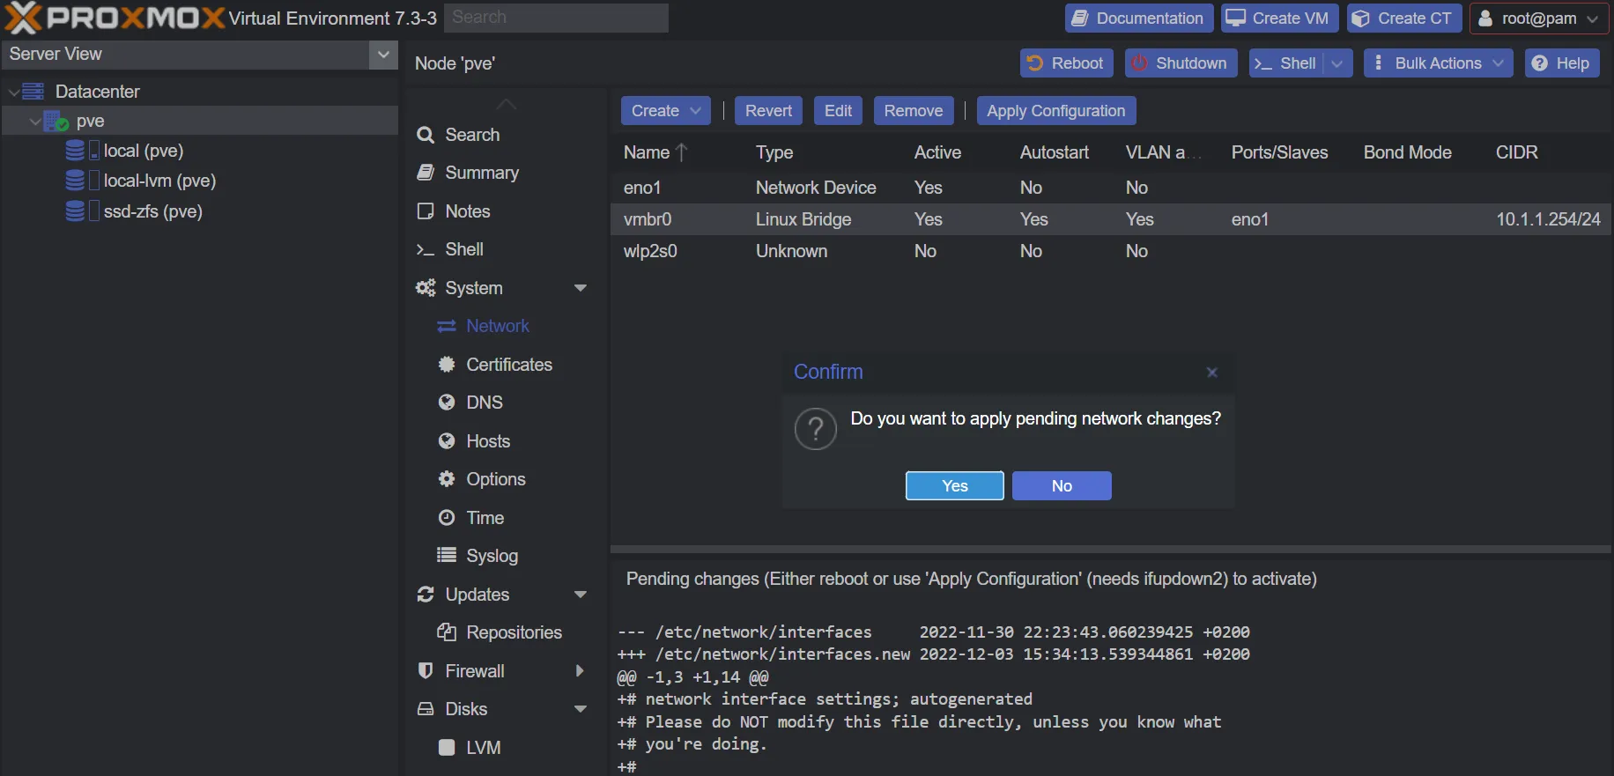Select the wlp2s0 interface row
1614x776 pixels.
point(1110,251)
